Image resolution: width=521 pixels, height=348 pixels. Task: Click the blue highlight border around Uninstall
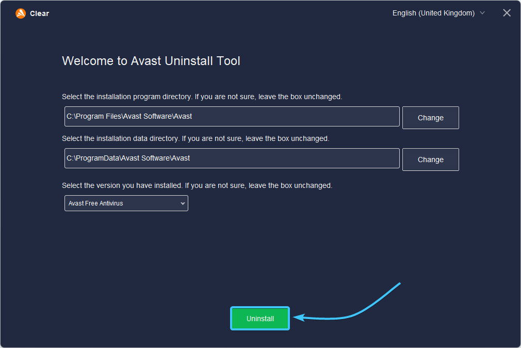coord(260,308)
